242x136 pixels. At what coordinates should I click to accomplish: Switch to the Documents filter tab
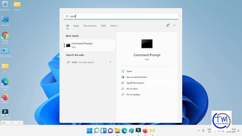click(x=90, y=26)
